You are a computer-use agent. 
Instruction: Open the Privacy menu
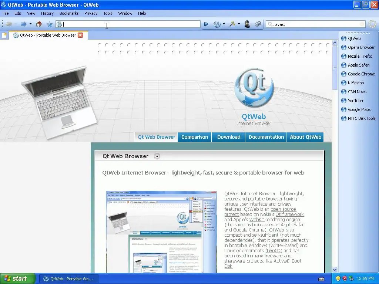[91, 13]
